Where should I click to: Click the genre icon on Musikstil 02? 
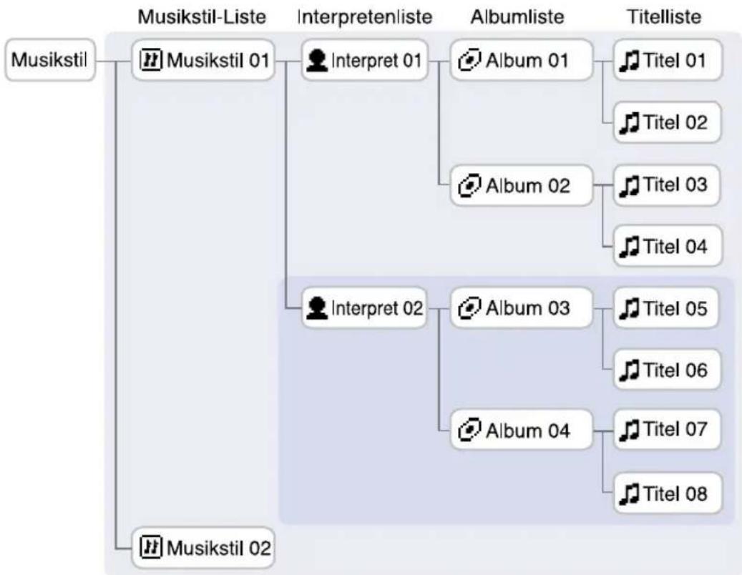tap(152, 549)
